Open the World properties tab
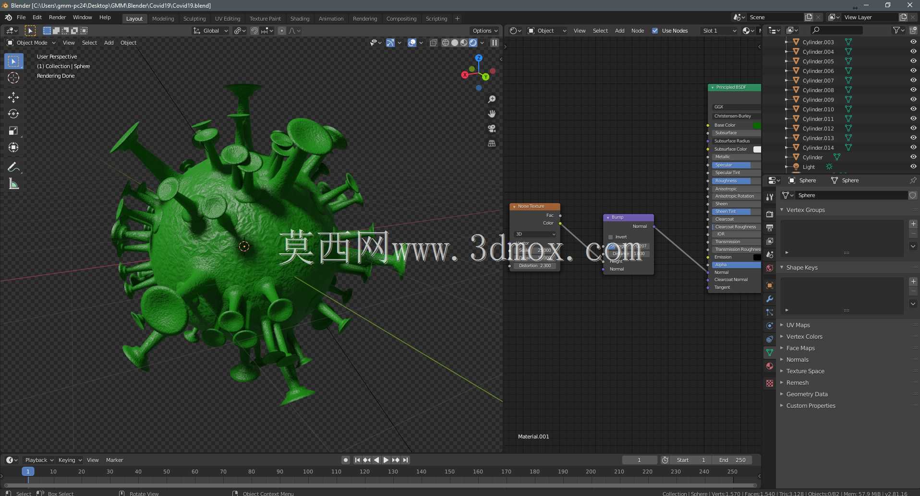This screenshot has height=496, width=920. (770, 268)
